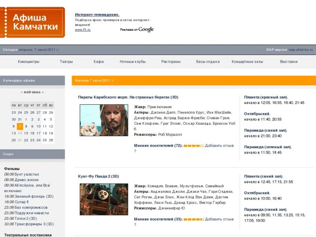Screen dimensions: 316x237
Task: Open the Базы отдыха menu item
Action: [208, 61]
